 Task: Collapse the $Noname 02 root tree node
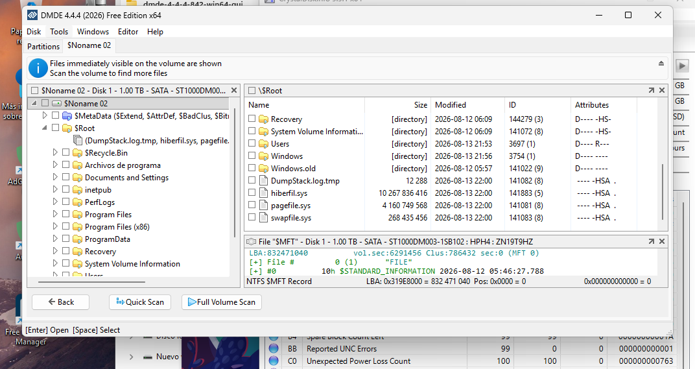34,103
